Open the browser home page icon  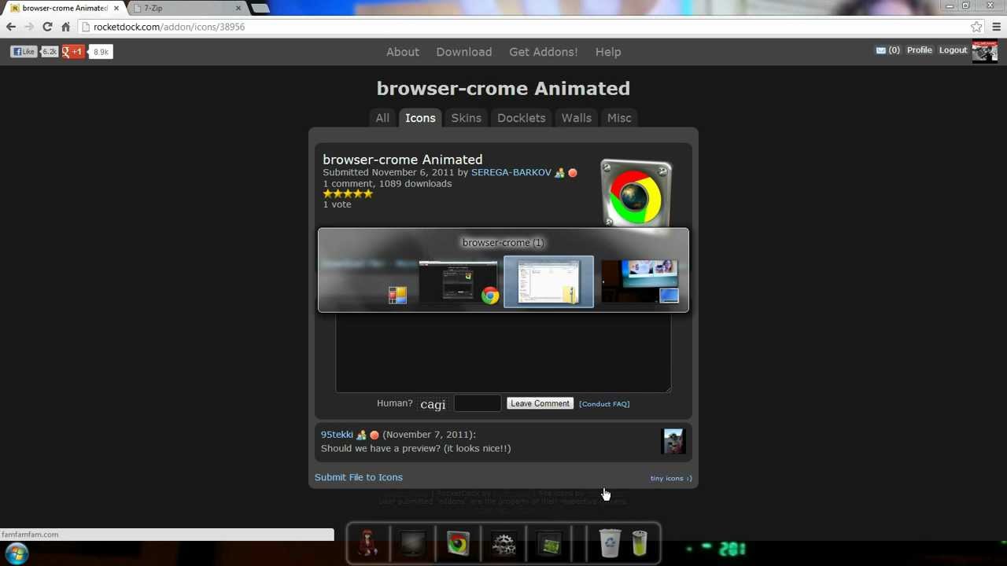click(x=65, y=27)
